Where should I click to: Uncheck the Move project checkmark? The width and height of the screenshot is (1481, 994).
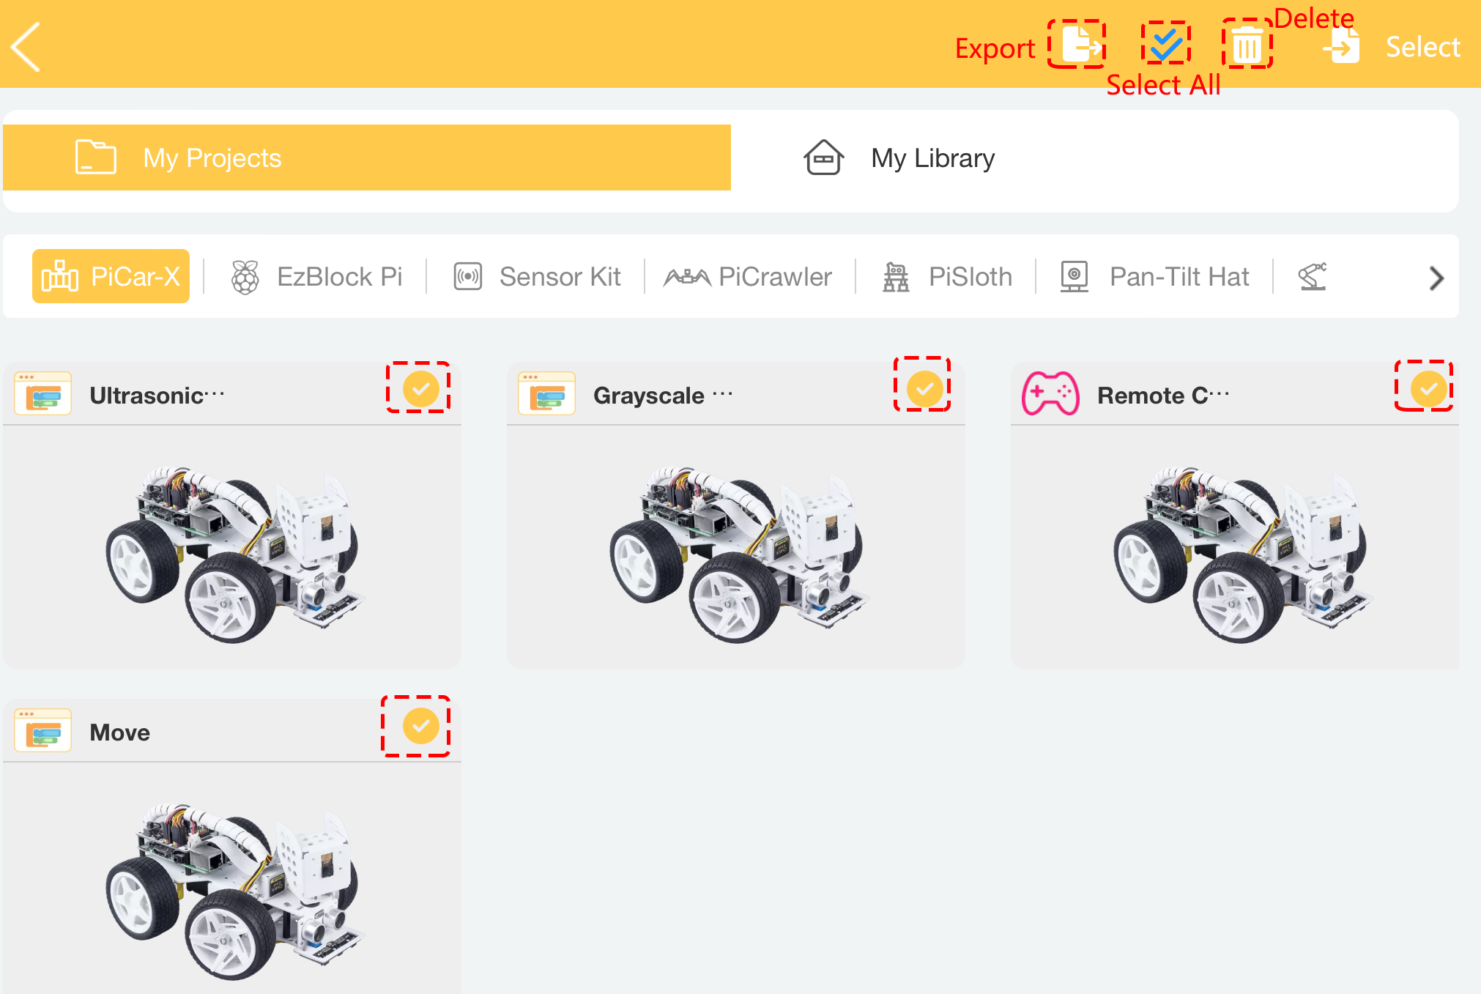(421, 725)
